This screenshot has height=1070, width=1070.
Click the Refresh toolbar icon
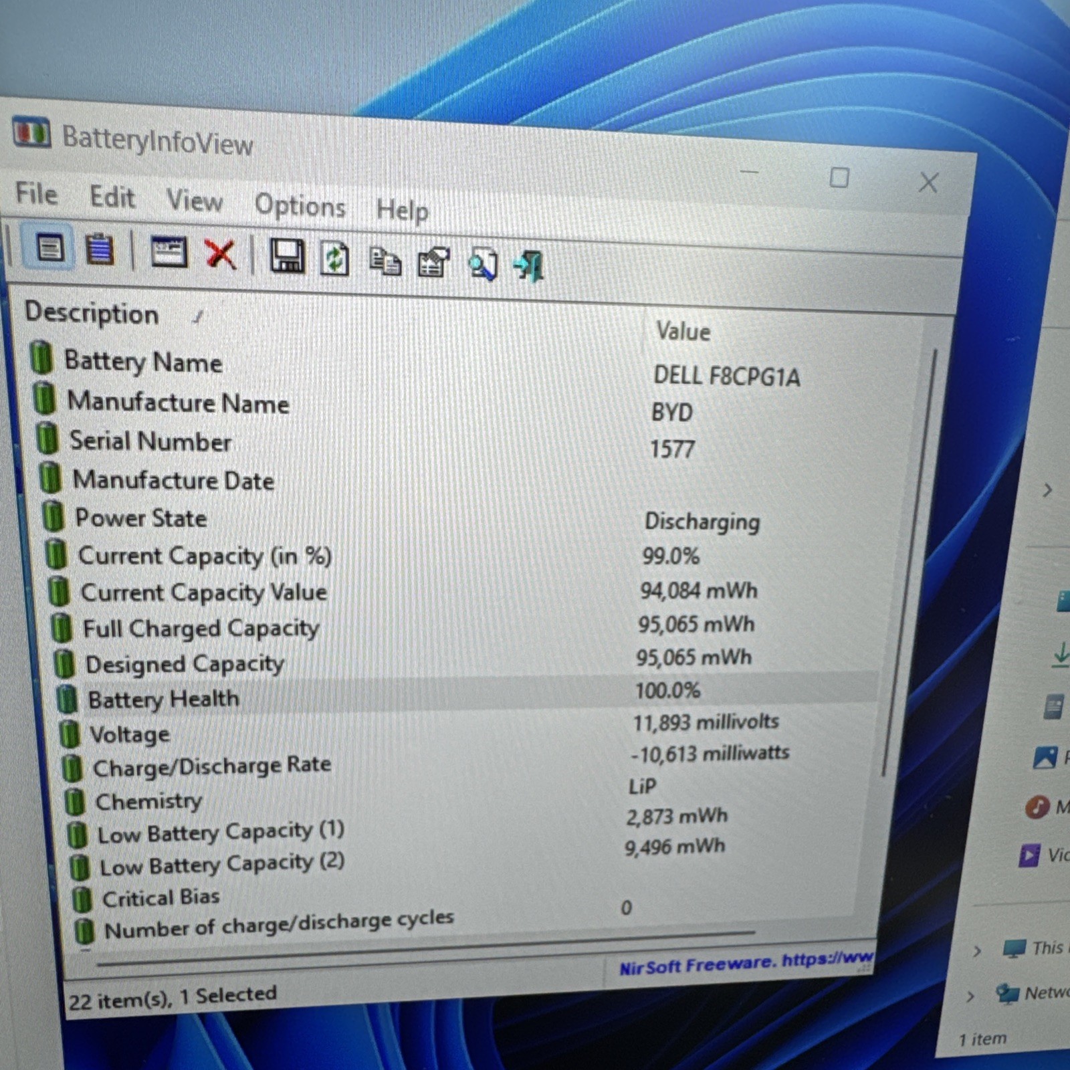(x=334, y=258)
